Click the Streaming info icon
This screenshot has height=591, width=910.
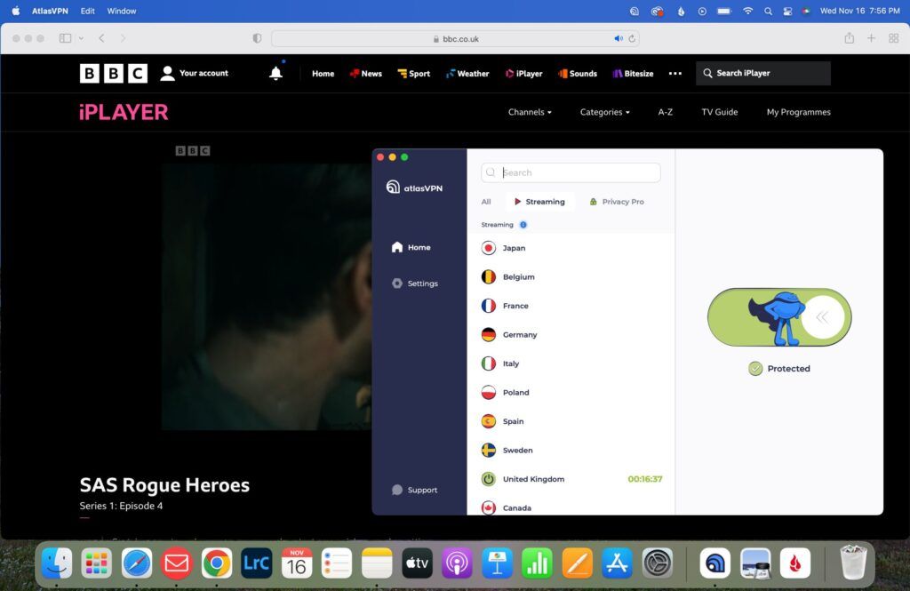pos(523,225)
